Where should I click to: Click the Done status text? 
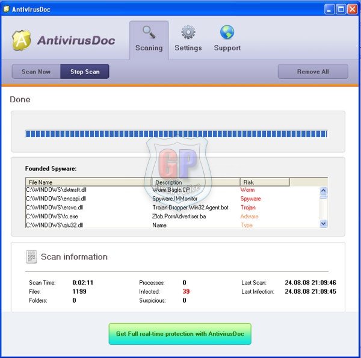pyautogui.click(x=20, y=99)
